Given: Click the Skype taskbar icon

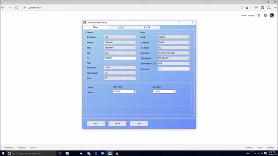Looking at the screenshot, I should point(89,153).
